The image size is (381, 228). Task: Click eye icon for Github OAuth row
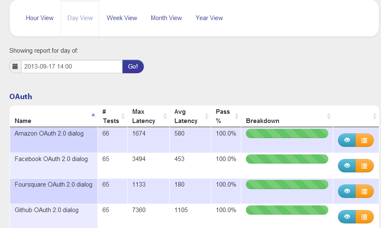click(x=347, y=217)
